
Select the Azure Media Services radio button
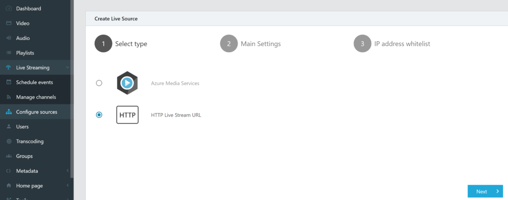click(99, 83)
